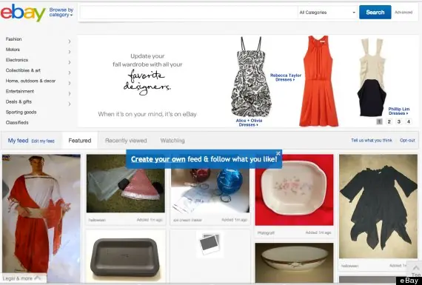Expand the Legal & more panel
The image size is (422, 285).
(x=22, y=278)
